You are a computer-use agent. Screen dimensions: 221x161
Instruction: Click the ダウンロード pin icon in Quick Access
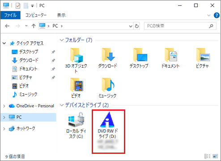53,60
